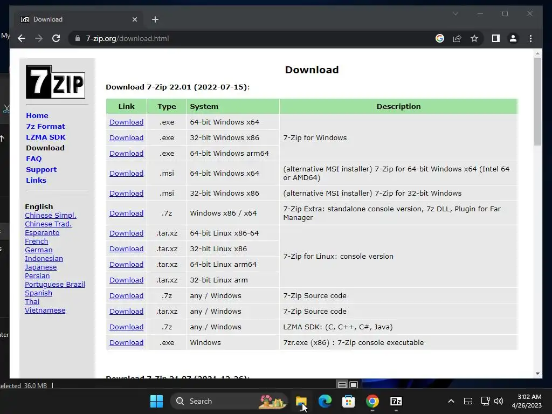Open Microsoft Store from taskbar
The image size is (552, 414).
(x=349, y=401)
